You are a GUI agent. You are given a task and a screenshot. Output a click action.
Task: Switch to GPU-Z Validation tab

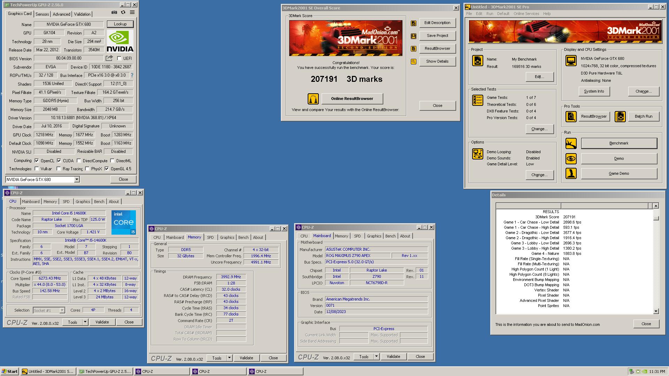click(x=82, y=14)
